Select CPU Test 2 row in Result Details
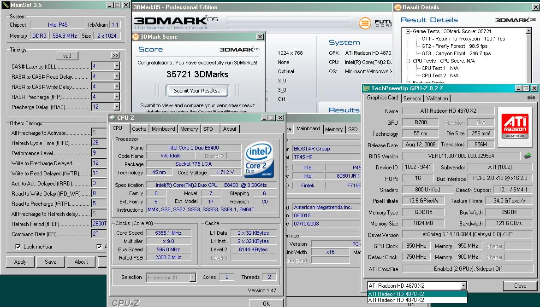 [440, 75]
